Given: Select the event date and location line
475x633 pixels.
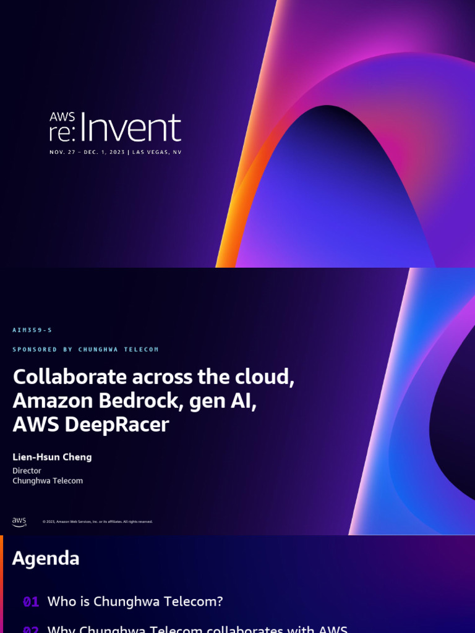Looking at the screenshot, I should [116, 152].
